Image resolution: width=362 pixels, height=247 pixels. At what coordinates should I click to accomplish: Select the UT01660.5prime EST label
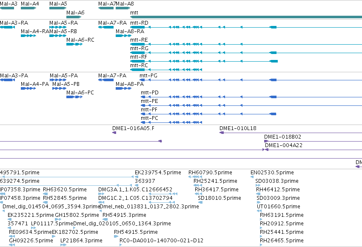[279, 207]
